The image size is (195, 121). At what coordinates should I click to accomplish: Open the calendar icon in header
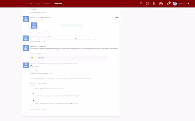coord(154,4)
